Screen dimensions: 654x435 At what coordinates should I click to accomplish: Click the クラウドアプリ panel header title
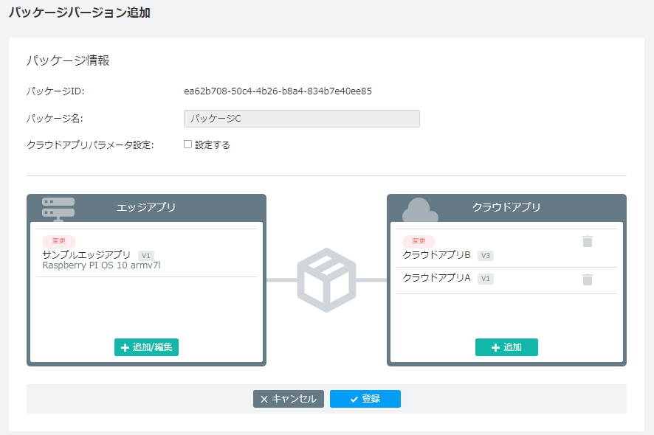click(506, 207)
